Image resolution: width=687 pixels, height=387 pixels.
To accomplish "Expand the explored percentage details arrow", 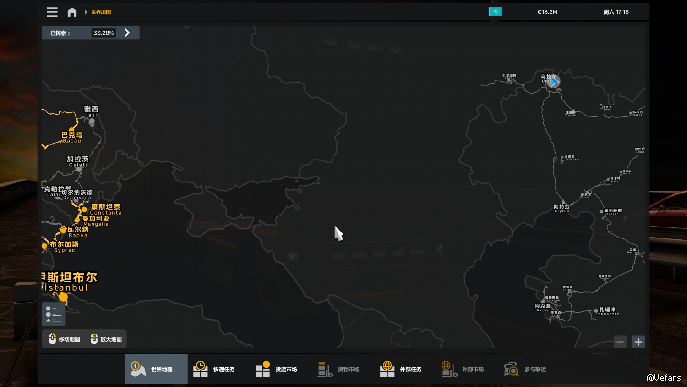I will 128,33.
